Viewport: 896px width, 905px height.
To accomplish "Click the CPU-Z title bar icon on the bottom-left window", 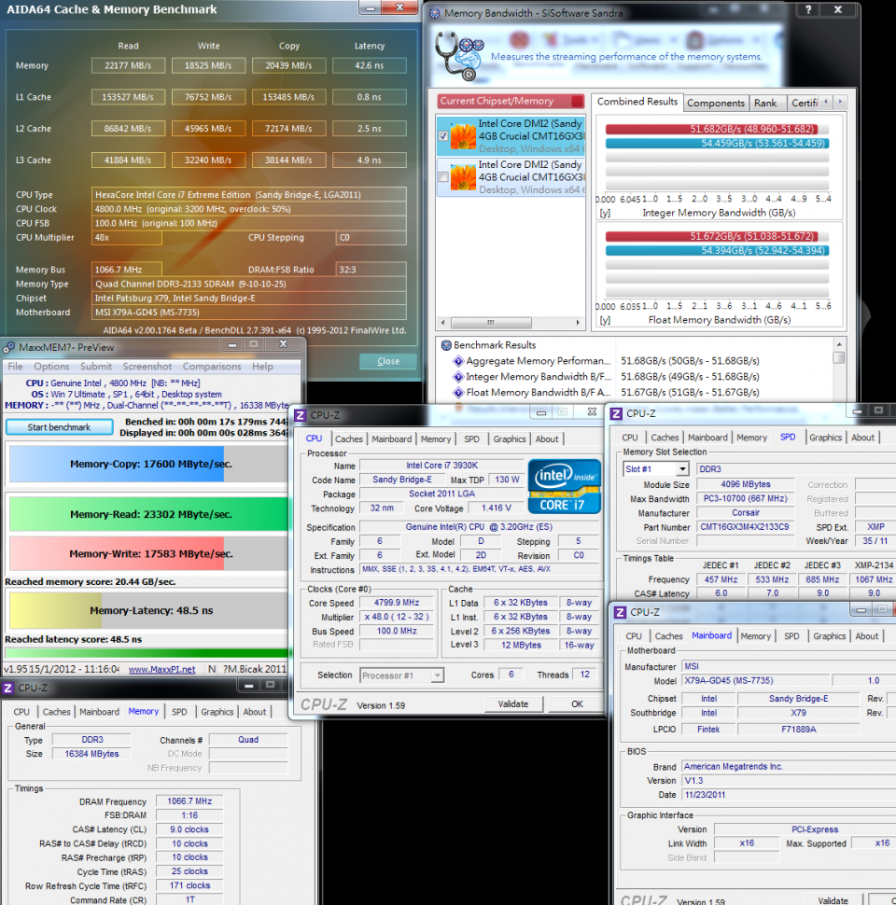I will [10, 687].
